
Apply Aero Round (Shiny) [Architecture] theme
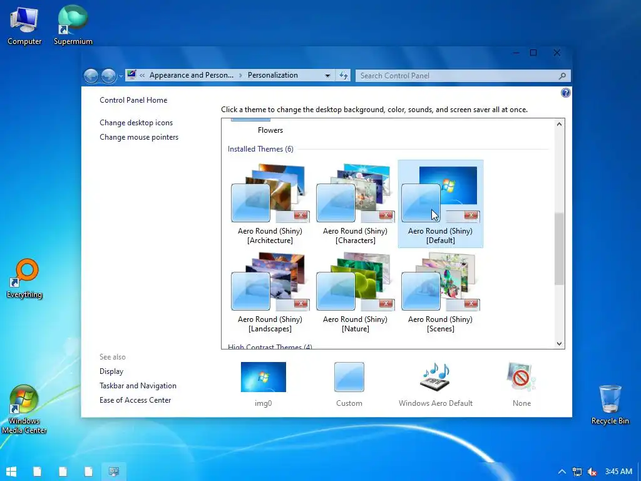[x=270, y=204]
